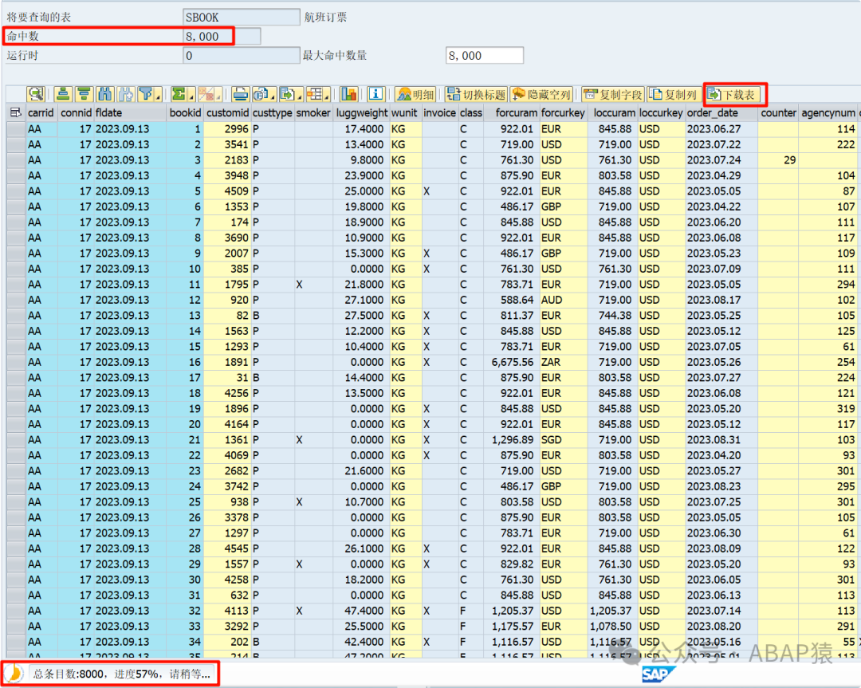Click the Total sigma icon

(179, 94)
